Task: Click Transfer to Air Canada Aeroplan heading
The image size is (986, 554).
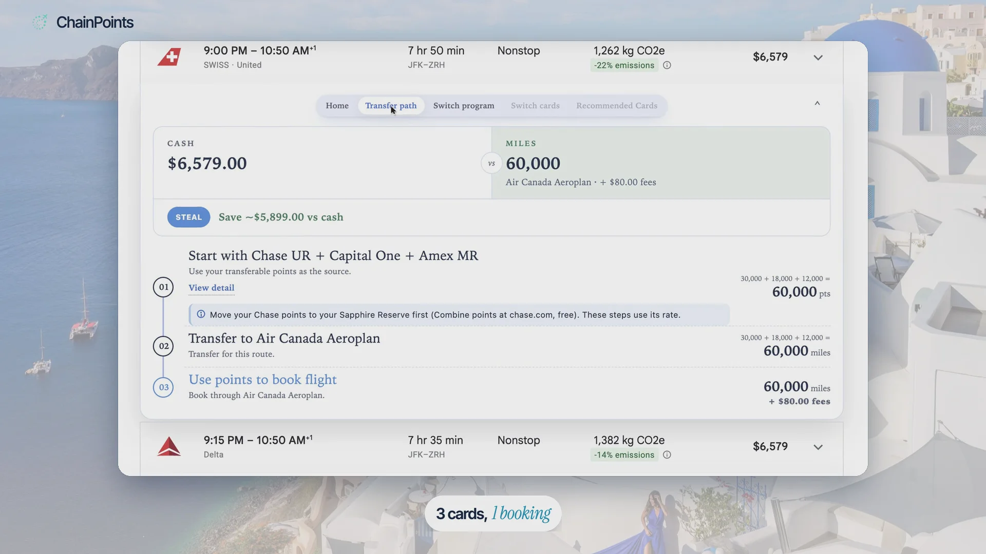Action: pyautogui.click(x=284, y=339)
